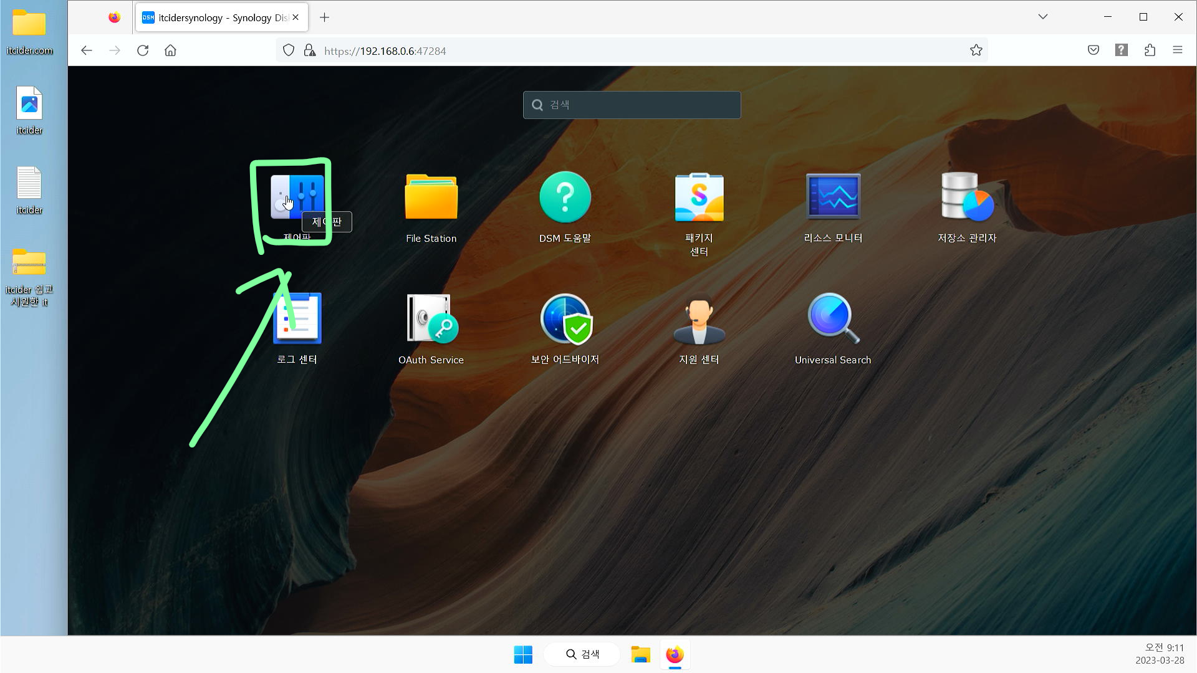Open Windows Start menu
Viewport: 1197px width, 673px height.
tap(523, 654)
